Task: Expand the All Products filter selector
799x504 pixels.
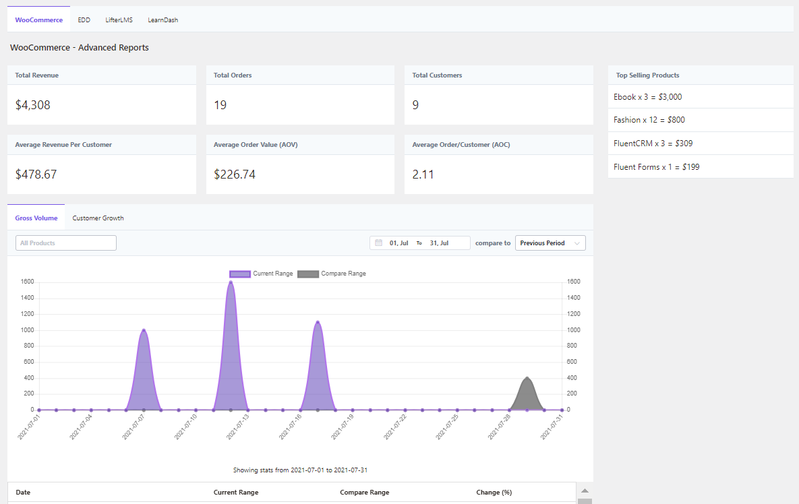Action: click(66, 243)
